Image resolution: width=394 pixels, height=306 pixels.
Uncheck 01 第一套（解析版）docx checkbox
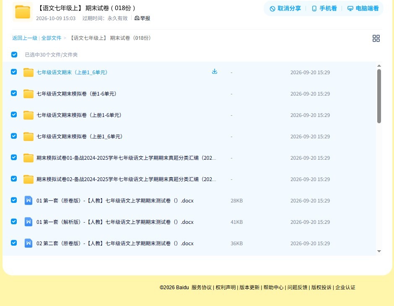click(14, 221)
